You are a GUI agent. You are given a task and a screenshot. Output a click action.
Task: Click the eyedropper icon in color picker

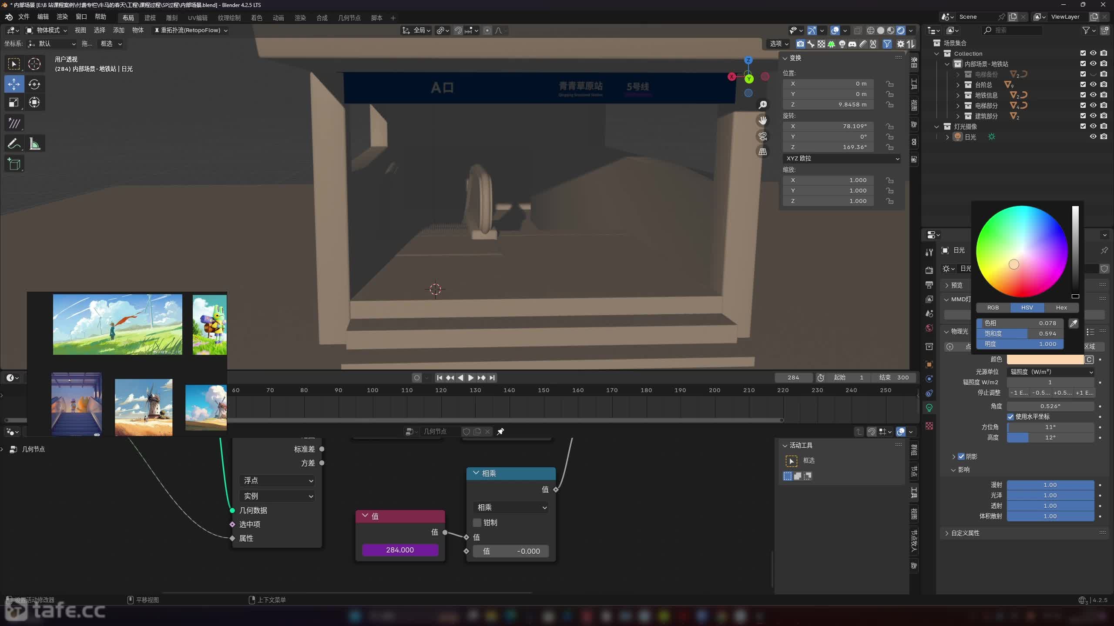pos(1074,323)
